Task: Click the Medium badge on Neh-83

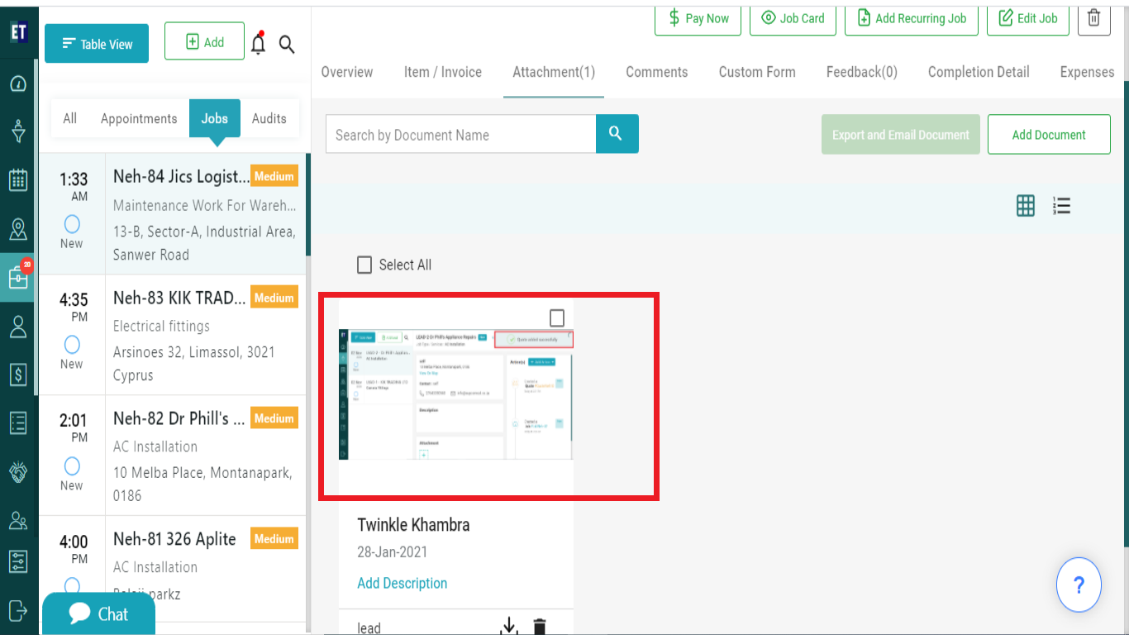Action: pyautogui.click(x=274, y=298)
